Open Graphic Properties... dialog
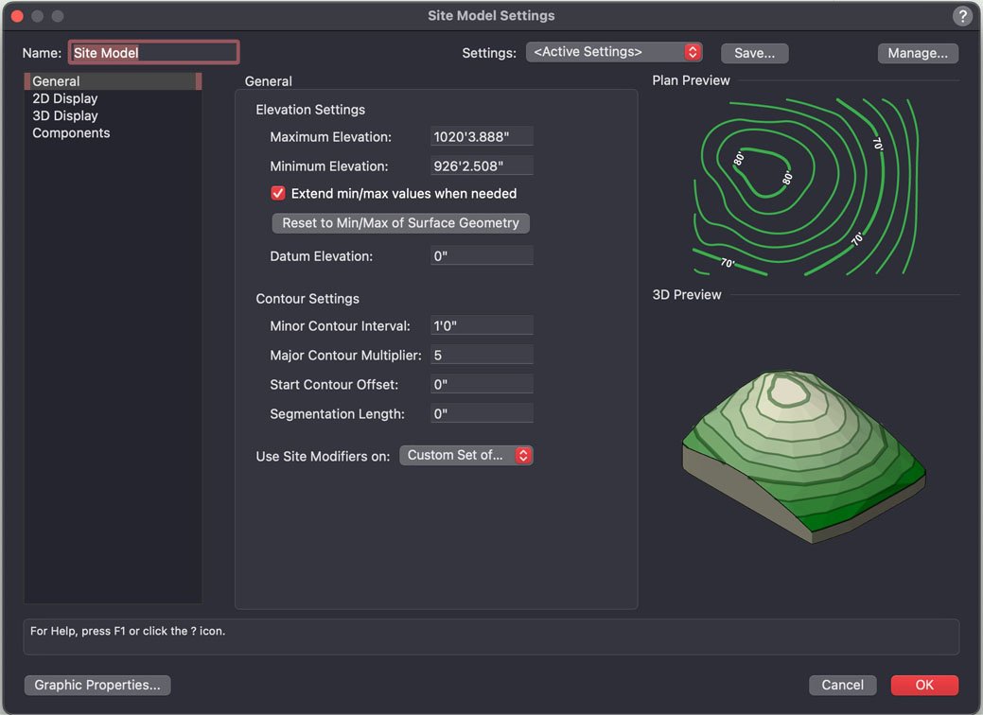The image size is (983, 715). tap(97, 685)
